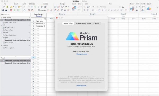Toggle Italic text formatting

pos(103,10)
